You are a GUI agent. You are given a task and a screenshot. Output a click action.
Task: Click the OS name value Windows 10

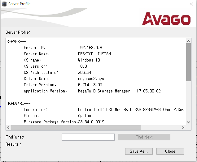click(x=89, y=60)
